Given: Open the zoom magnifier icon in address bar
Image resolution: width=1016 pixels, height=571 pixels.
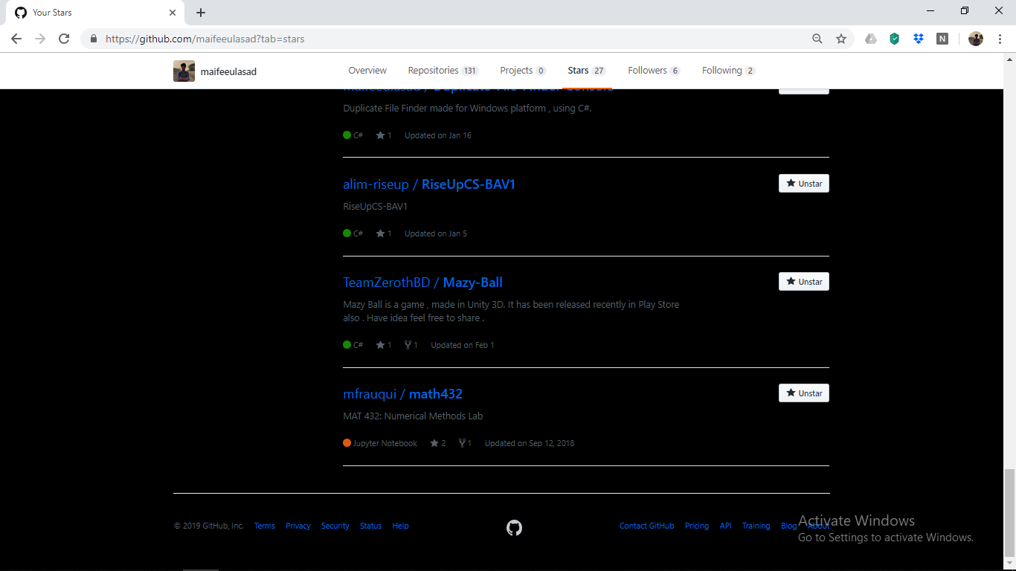Looking at the screenshot, I should pos(817,39).
